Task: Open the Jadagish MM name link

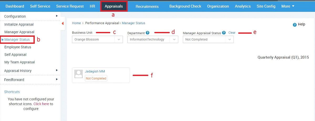Action: [x=95, y=71]
